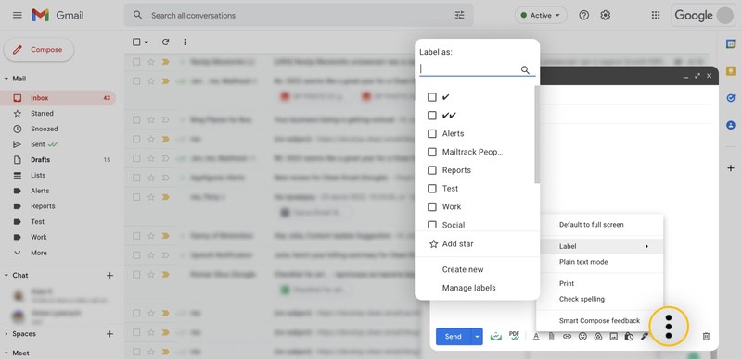Open the Send options dropdown arrow

(477, 336)
